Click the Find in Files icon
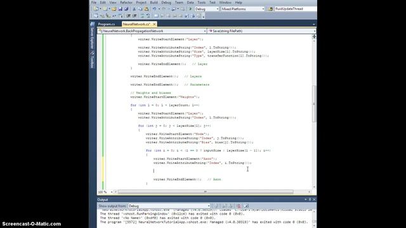Screen dimensions: 406x228 tap(270, 9)
